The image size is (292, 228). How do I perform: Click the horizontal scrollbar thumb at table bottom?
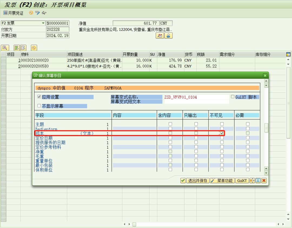click(134, 224)
